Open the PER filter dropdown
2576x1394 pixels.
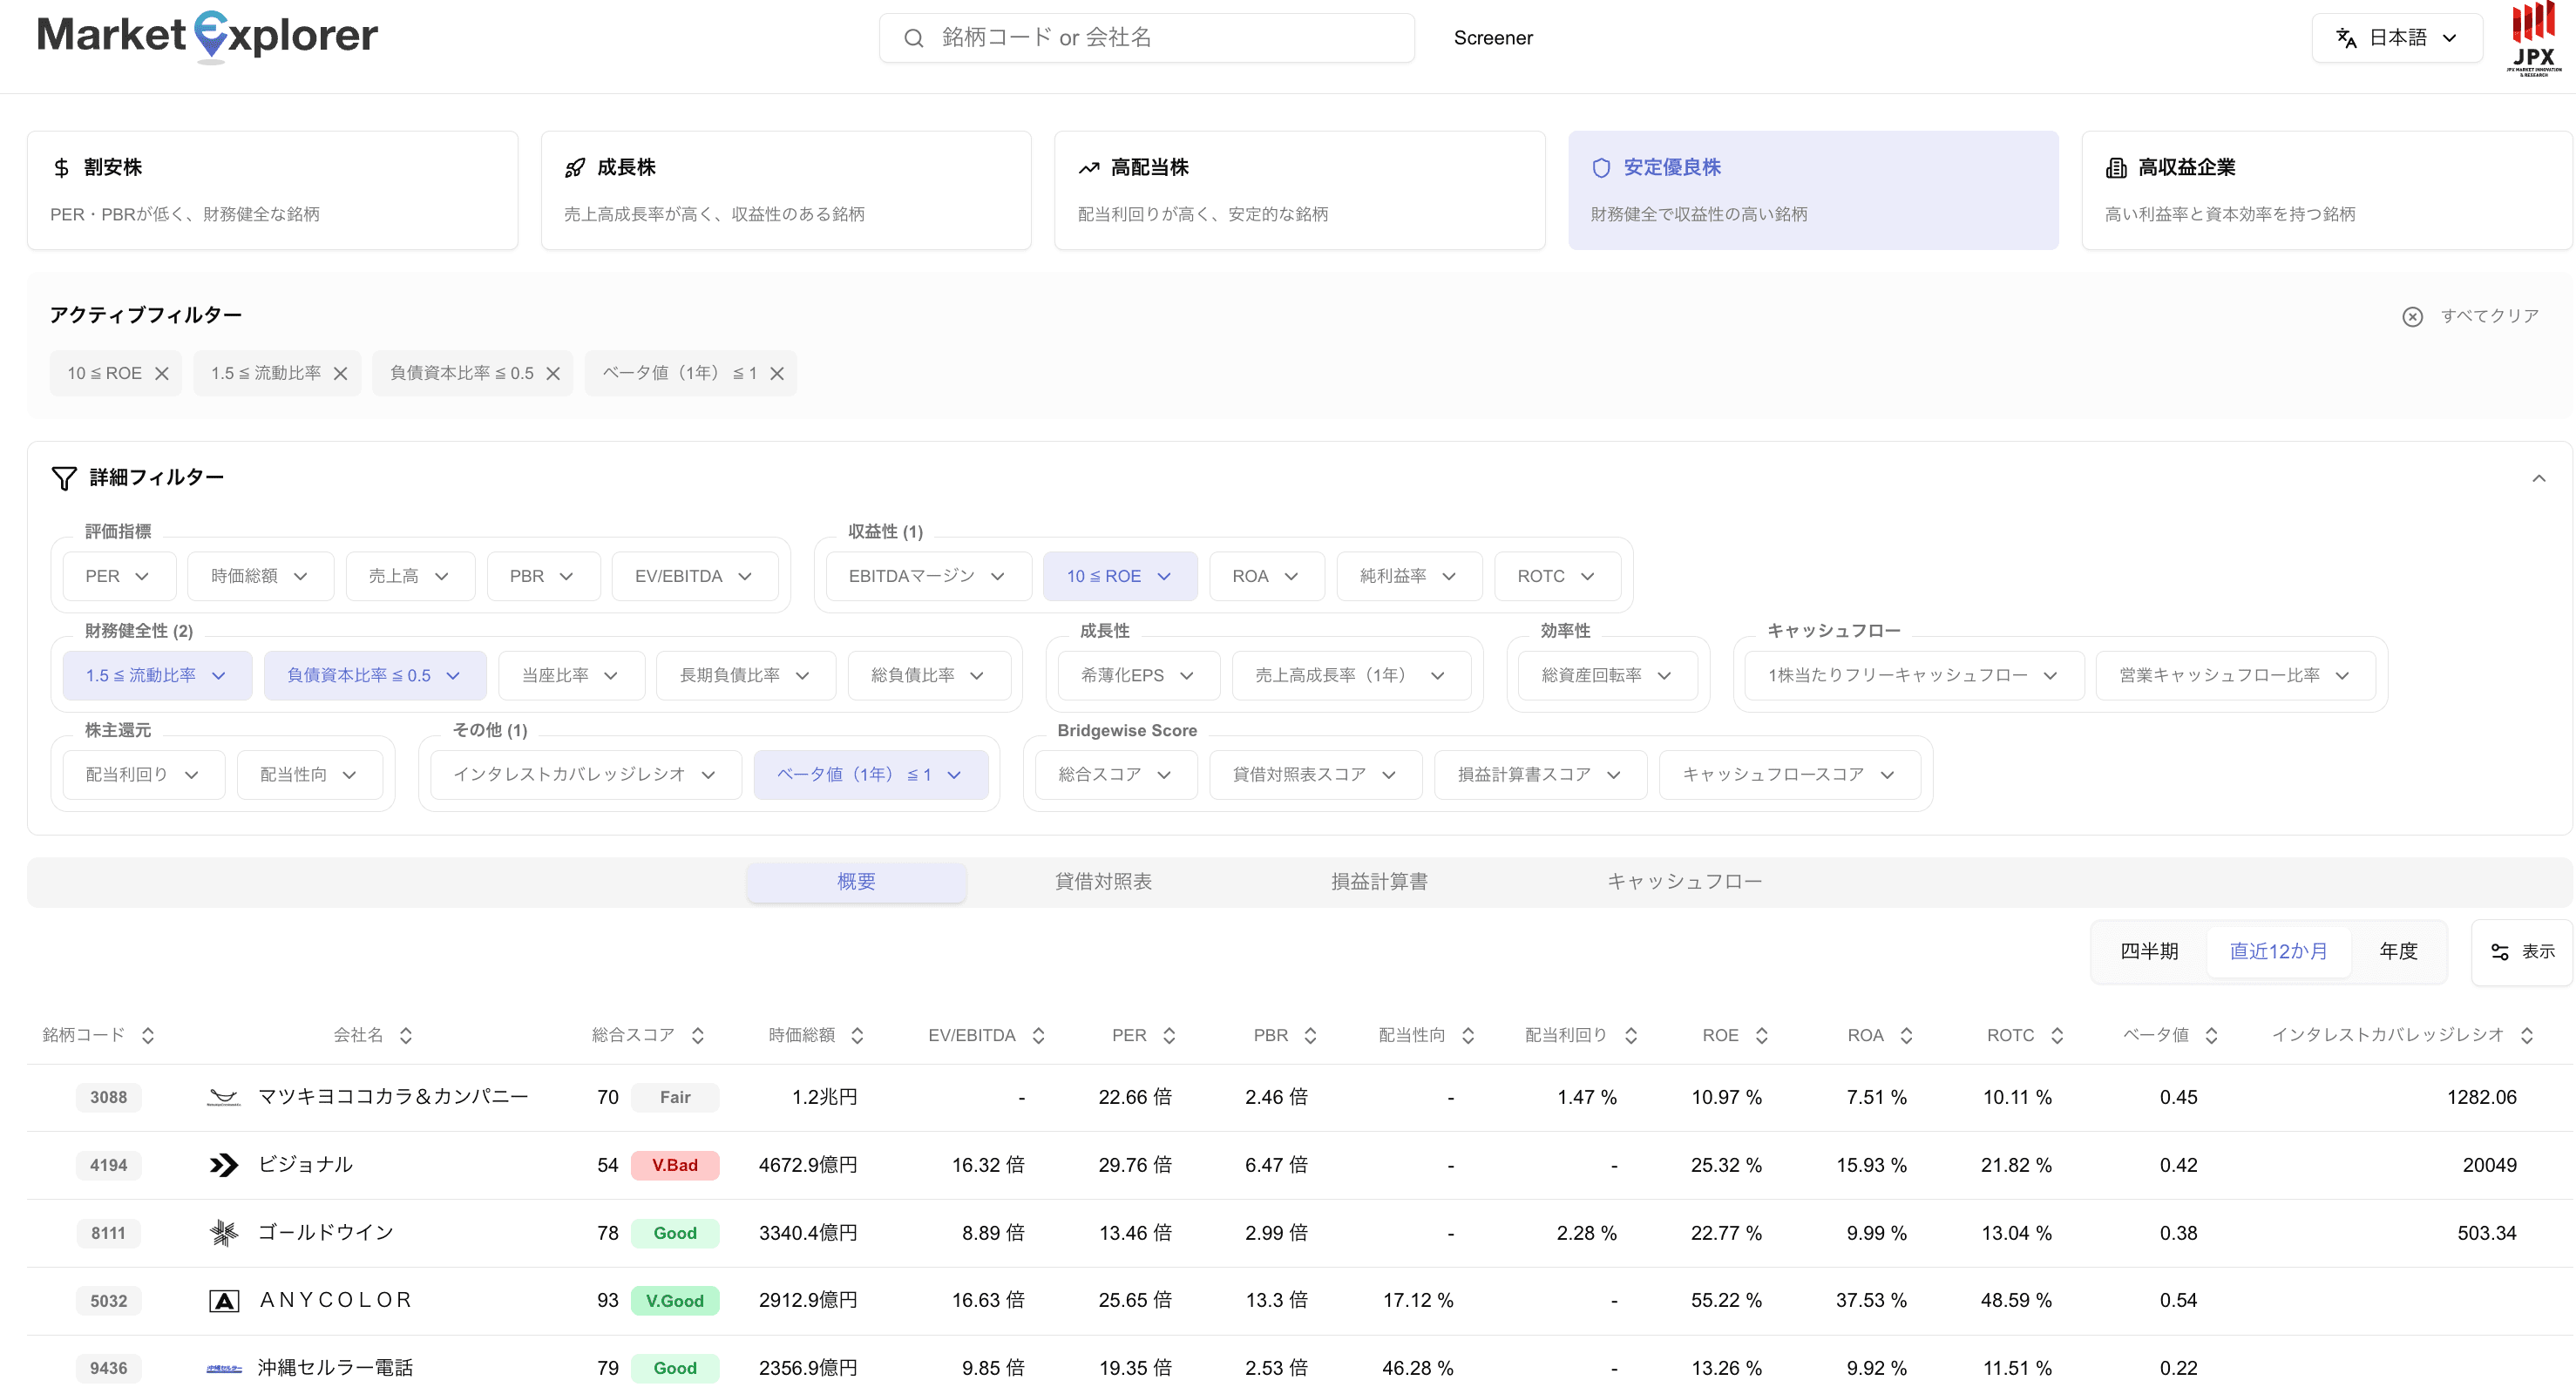pyautogui.click(x=118, y=576)
